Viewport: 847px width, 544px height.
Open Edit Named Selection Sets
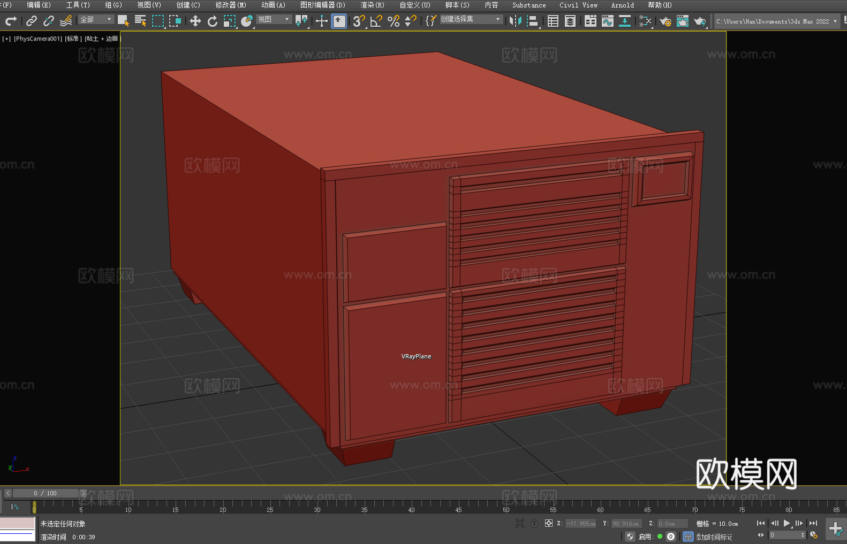tap(431, 21)
